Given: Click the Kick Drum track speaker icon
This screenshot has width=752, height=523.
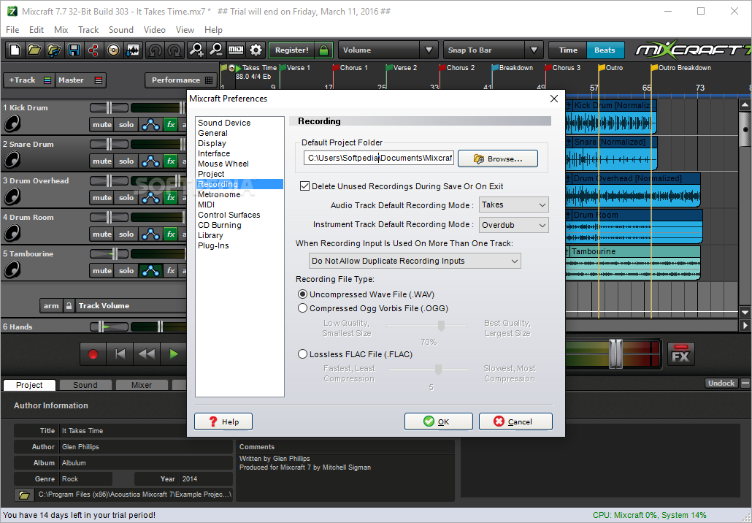Looking at the screenshot, I should [x=12, y=123].
